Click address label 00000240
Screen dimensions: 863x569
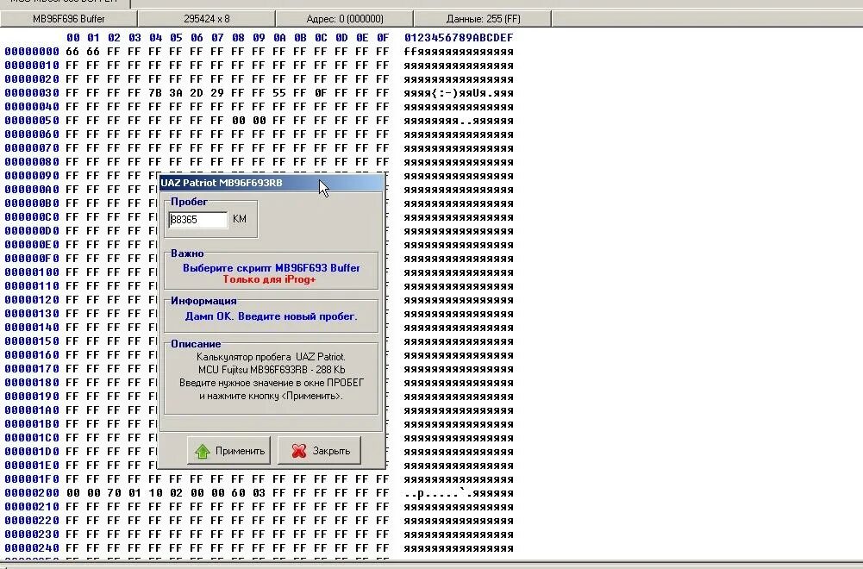tap(32, 548)
